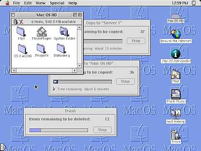Open the Special menu
Viewport: 201px width, 151px height.
(x=57, y=3)
